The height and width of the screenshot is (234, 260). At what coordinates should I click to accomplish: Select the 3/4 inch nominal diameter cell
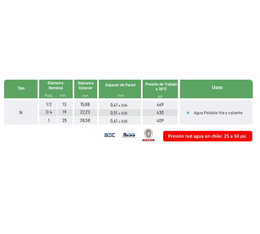point(49,113)
